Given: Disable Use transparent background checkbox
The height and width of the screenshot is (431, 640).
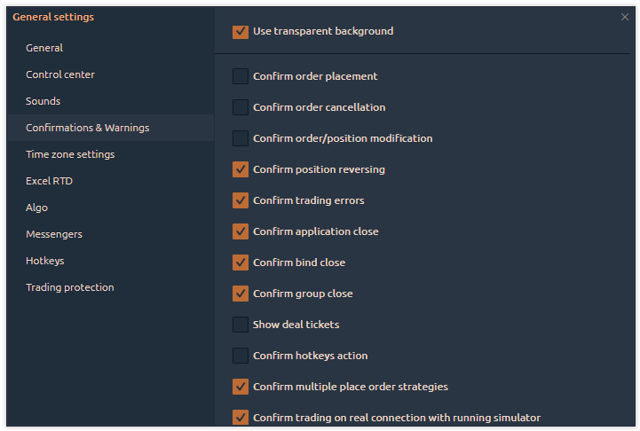Looking at the screenshot, I should (x=241, y=32).
